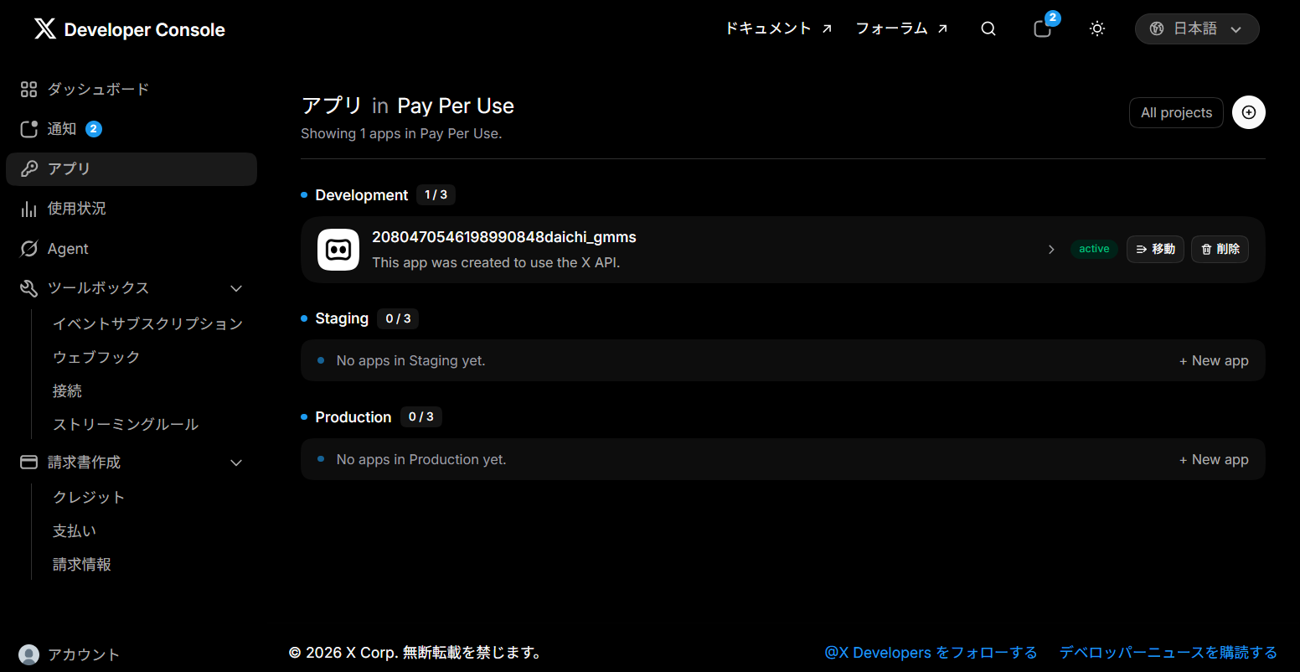This screenshot has width=1300, height=672.
Task: Open the 日本語 language dropdown
Action: tap(1197, 28)
